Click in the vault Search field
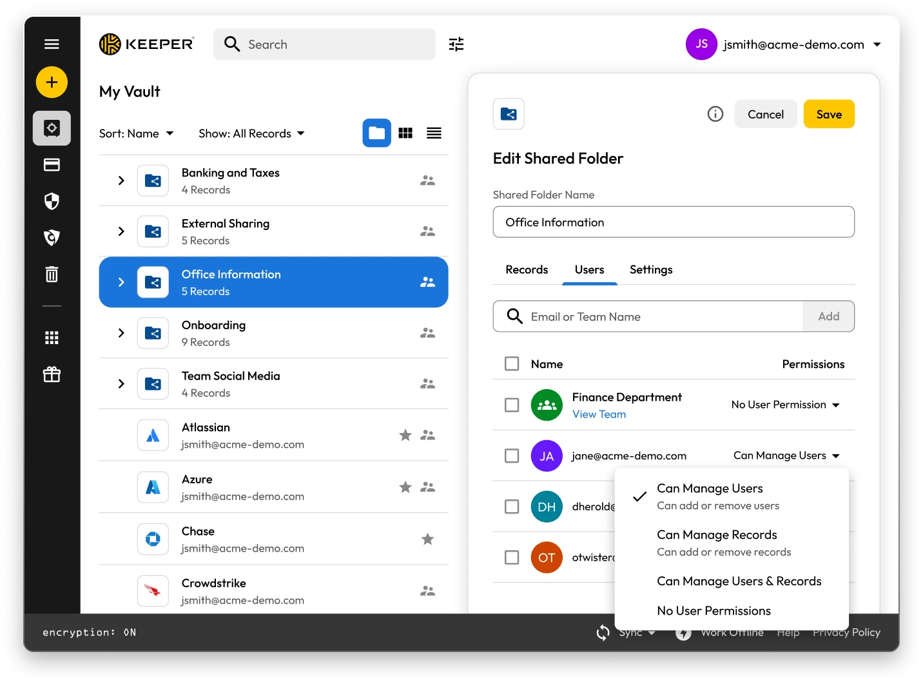 click(325, 44)
